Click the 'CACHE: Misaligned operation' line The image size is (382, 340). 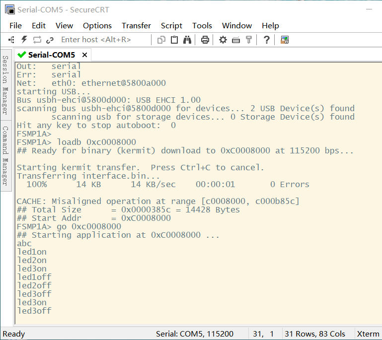(x=158, y=202)
